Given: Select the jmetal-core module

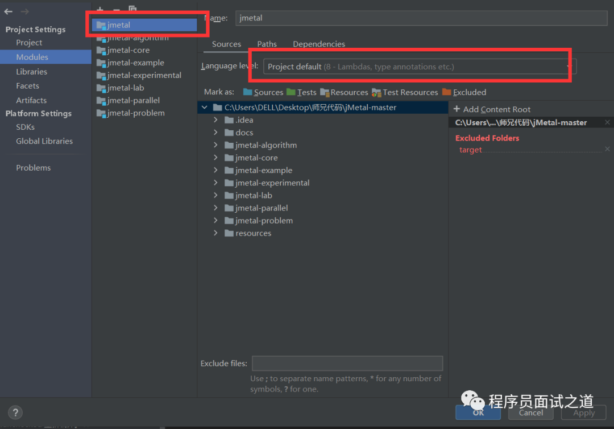Looking at the screenshot, I should pyautogui.click(x=144, y=50).
